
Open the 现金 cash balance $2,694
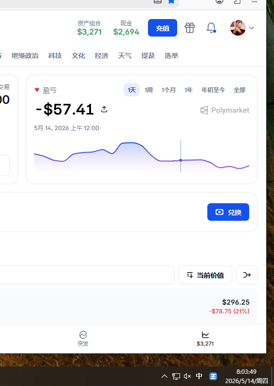pyautogui.click(x=126, y=28)
